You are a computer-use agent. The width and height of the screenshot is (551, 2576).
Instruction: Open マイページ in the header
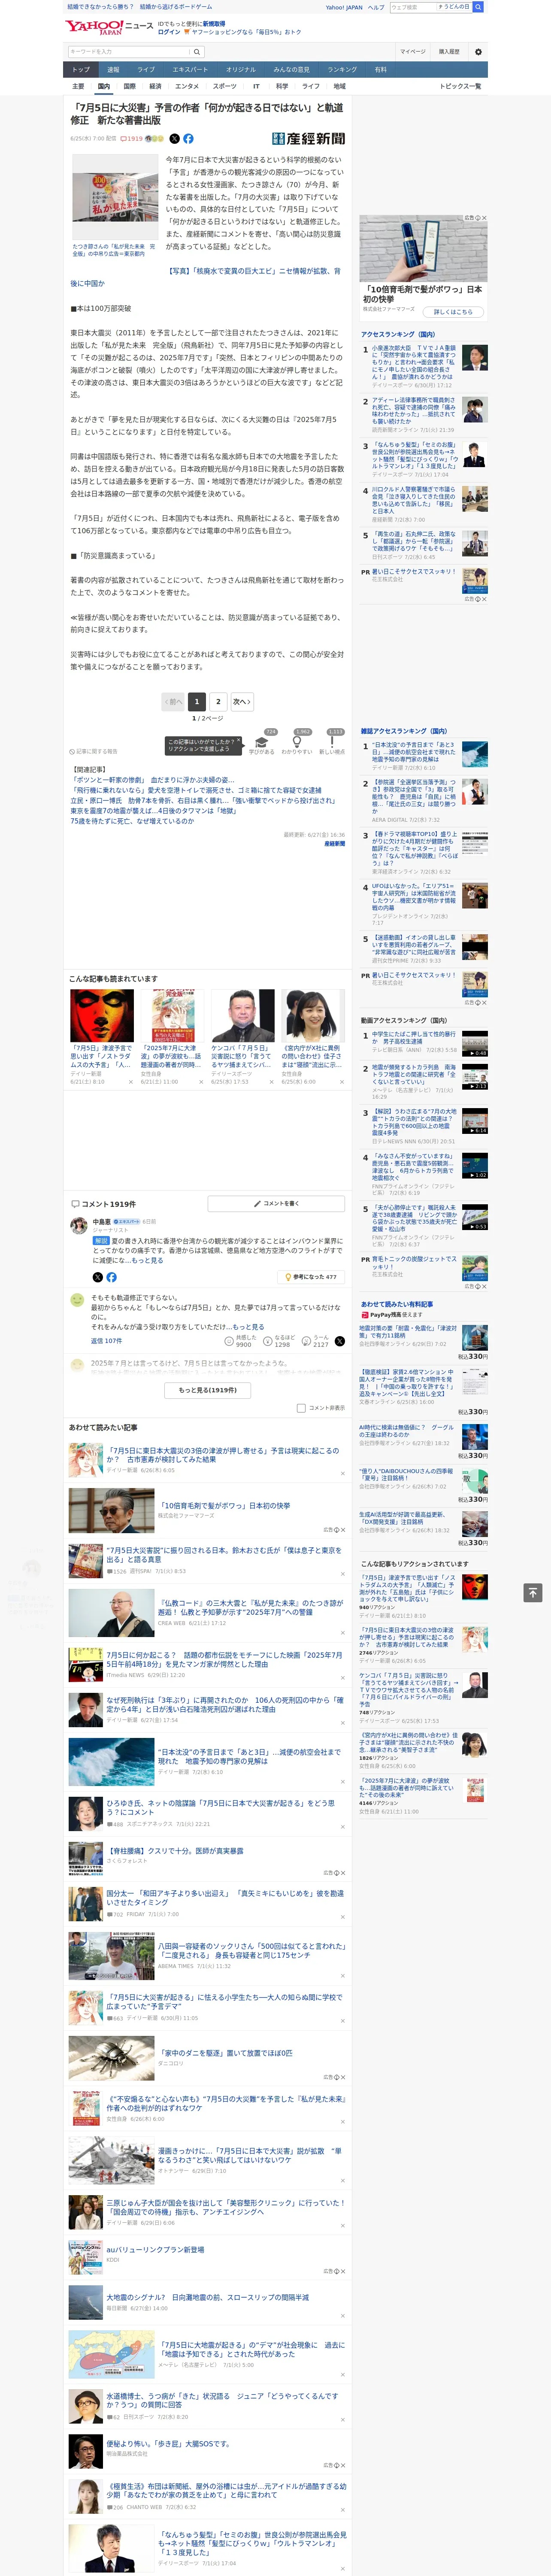point(412,51)
